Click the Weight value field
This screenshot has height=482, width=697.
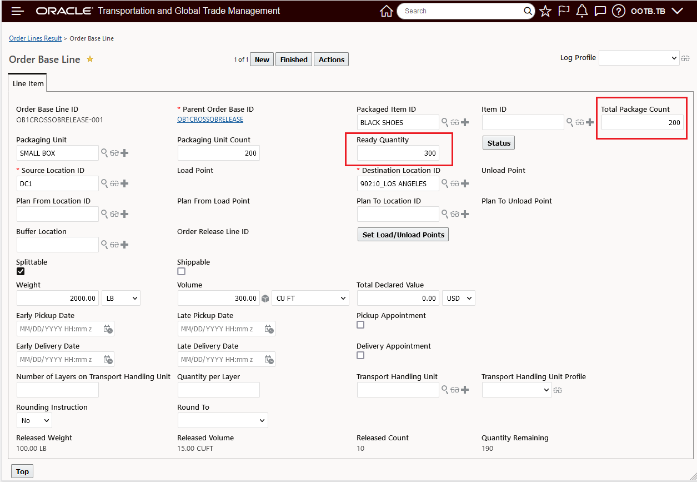click(x=58, y=299)
